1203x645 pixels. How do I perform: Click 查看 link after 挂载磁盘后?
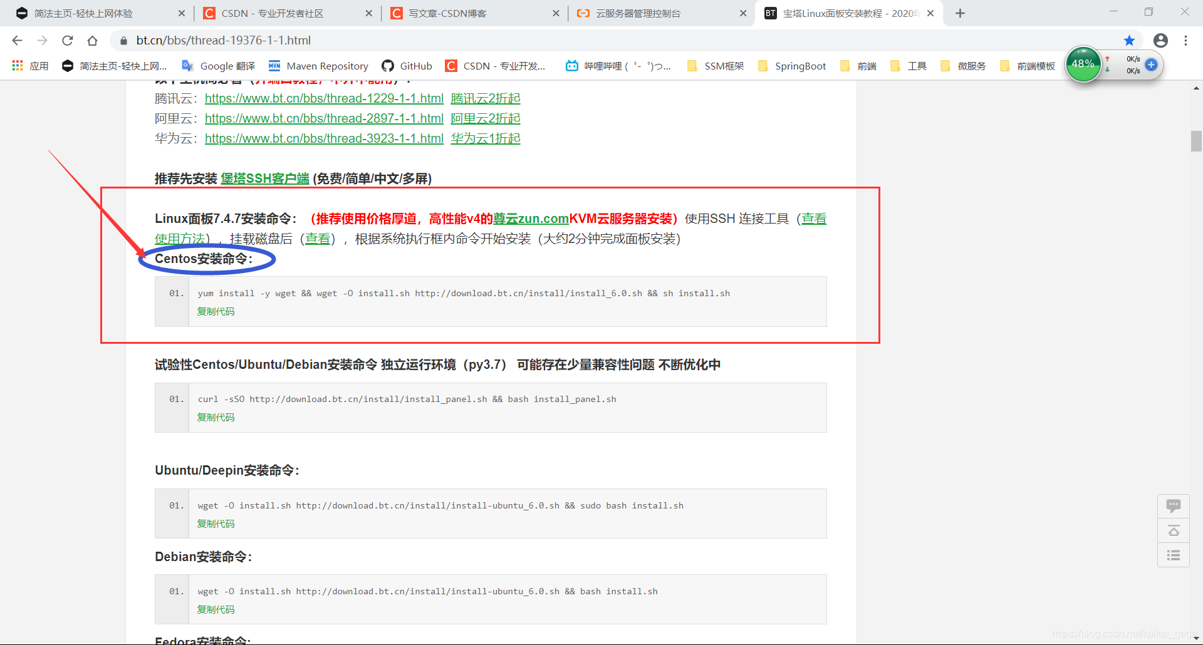point(318,239)
